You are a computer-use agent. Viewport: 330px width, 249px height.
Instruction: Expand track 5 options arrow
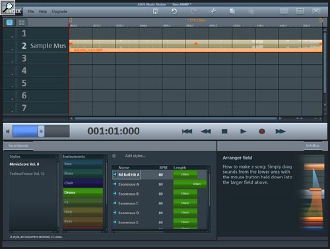[13, 87]
